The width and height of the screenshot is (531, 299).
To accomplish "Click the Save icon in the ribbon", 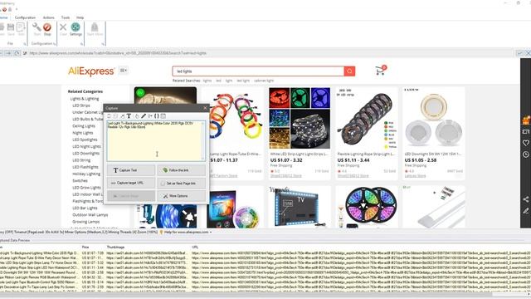I will click(x=11, y=27).
